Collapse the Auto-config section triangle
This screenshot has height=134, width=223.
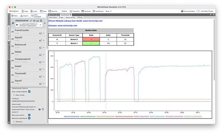pyautogui.click(x=14, y=95)
